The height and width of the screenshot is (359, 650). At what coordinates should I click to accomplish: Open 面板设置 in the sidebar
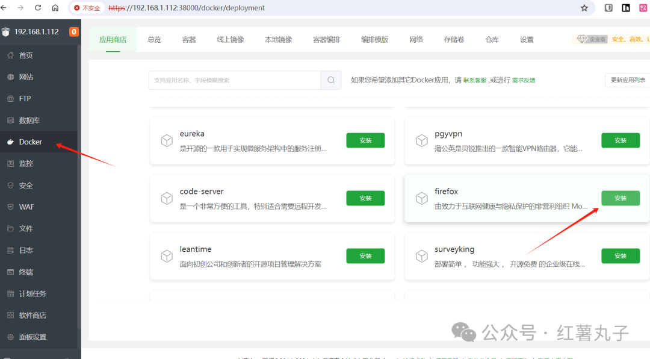[32, 337]
